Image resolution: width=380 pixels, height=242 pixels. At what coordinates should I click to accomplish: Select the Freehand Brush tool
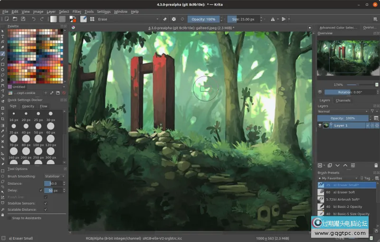(x=3, y=54)
